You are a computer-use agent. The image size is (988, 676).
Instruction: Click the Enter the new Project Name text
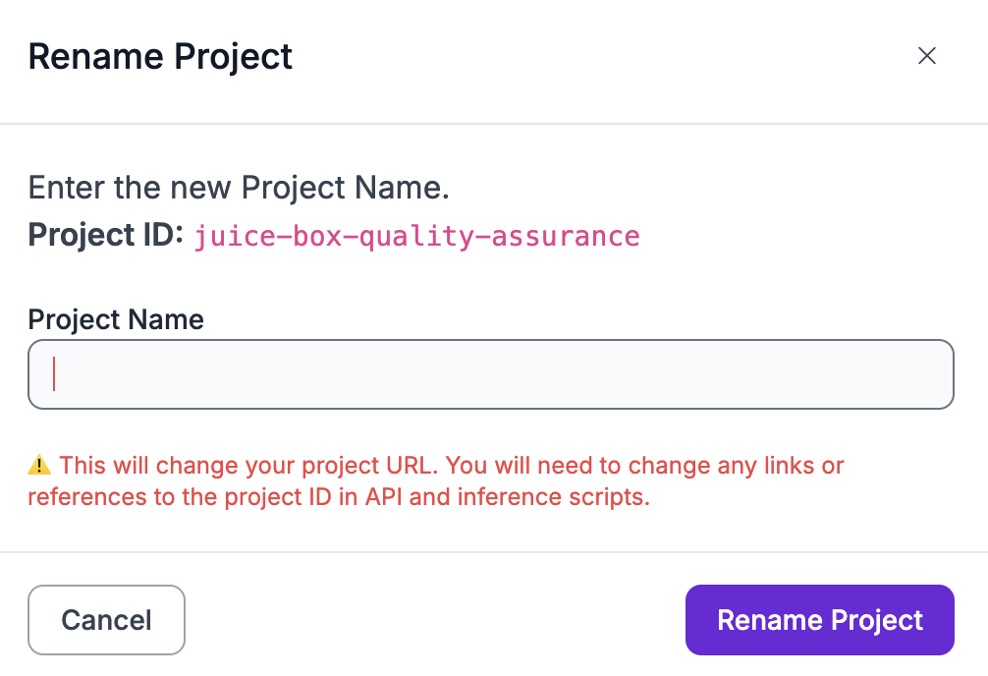[239, 188]
